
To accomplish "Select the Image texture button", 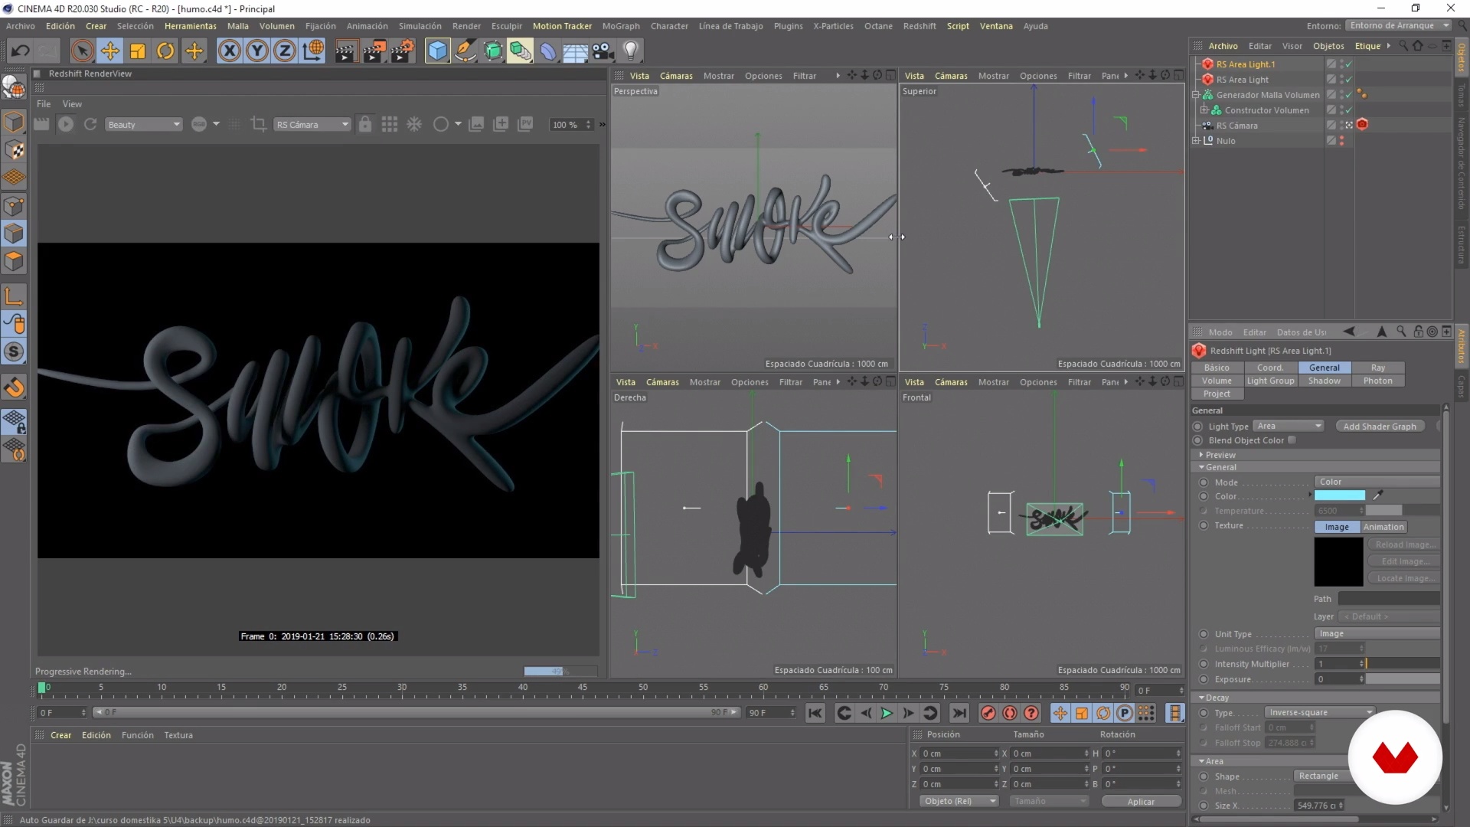I will [x=1337, y=527].
